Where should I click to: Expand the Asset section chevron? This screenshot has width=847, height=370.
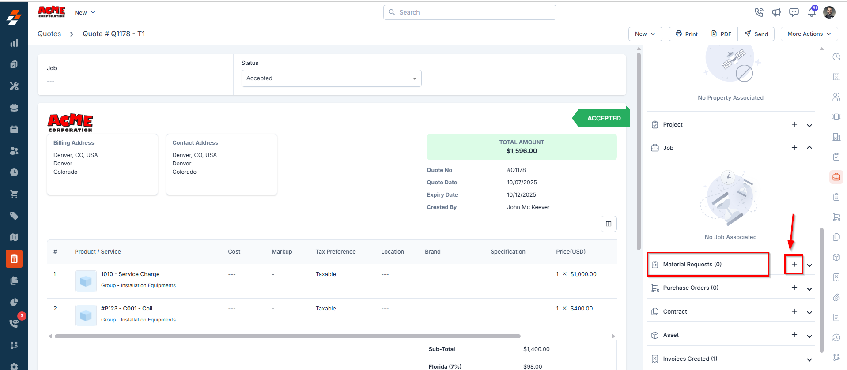[x=809, y=336]
